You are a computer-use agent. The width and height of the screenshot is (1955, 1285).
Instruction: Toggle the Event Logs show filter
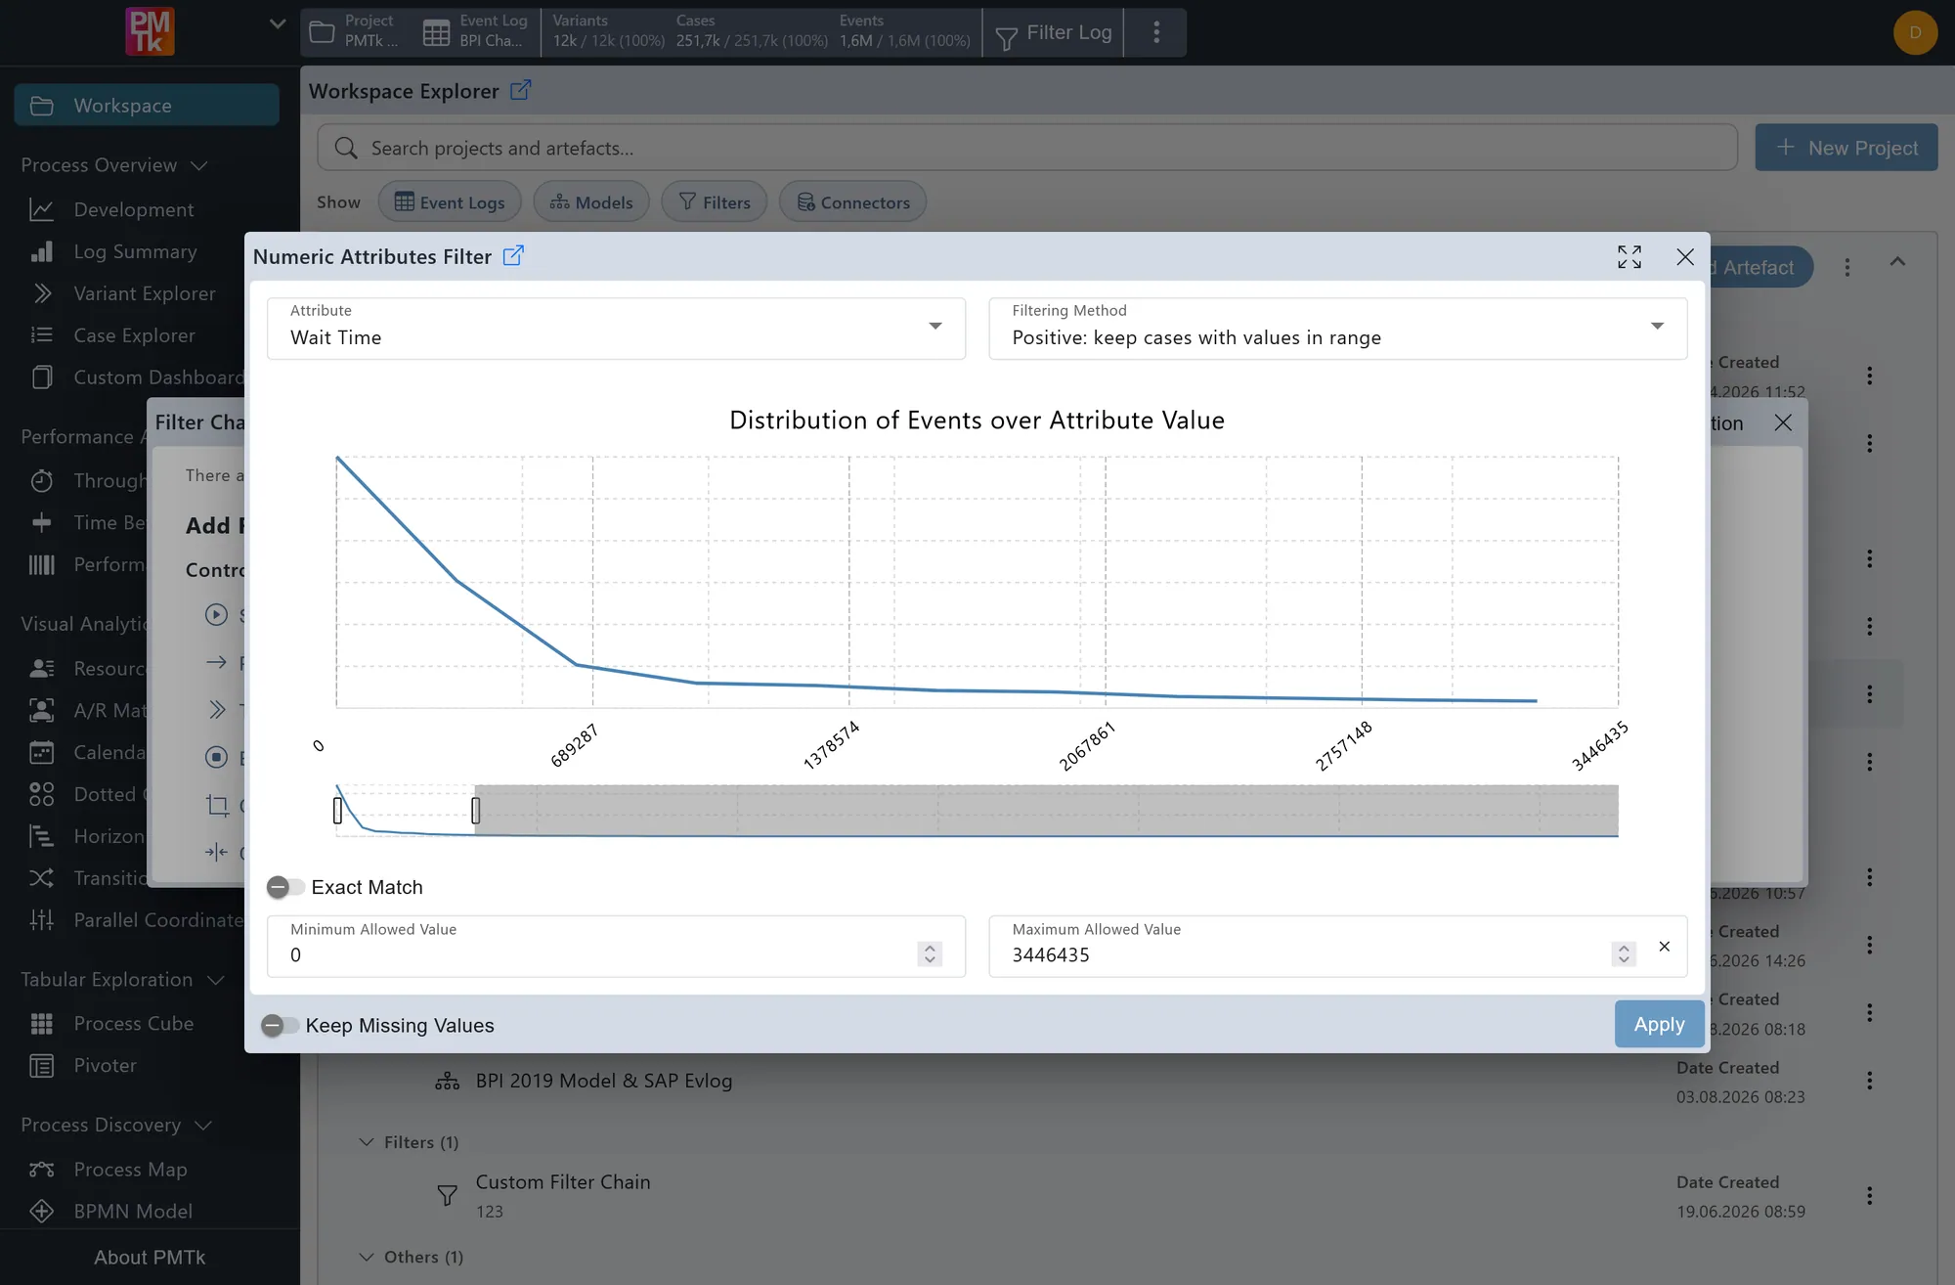[450, 202]
